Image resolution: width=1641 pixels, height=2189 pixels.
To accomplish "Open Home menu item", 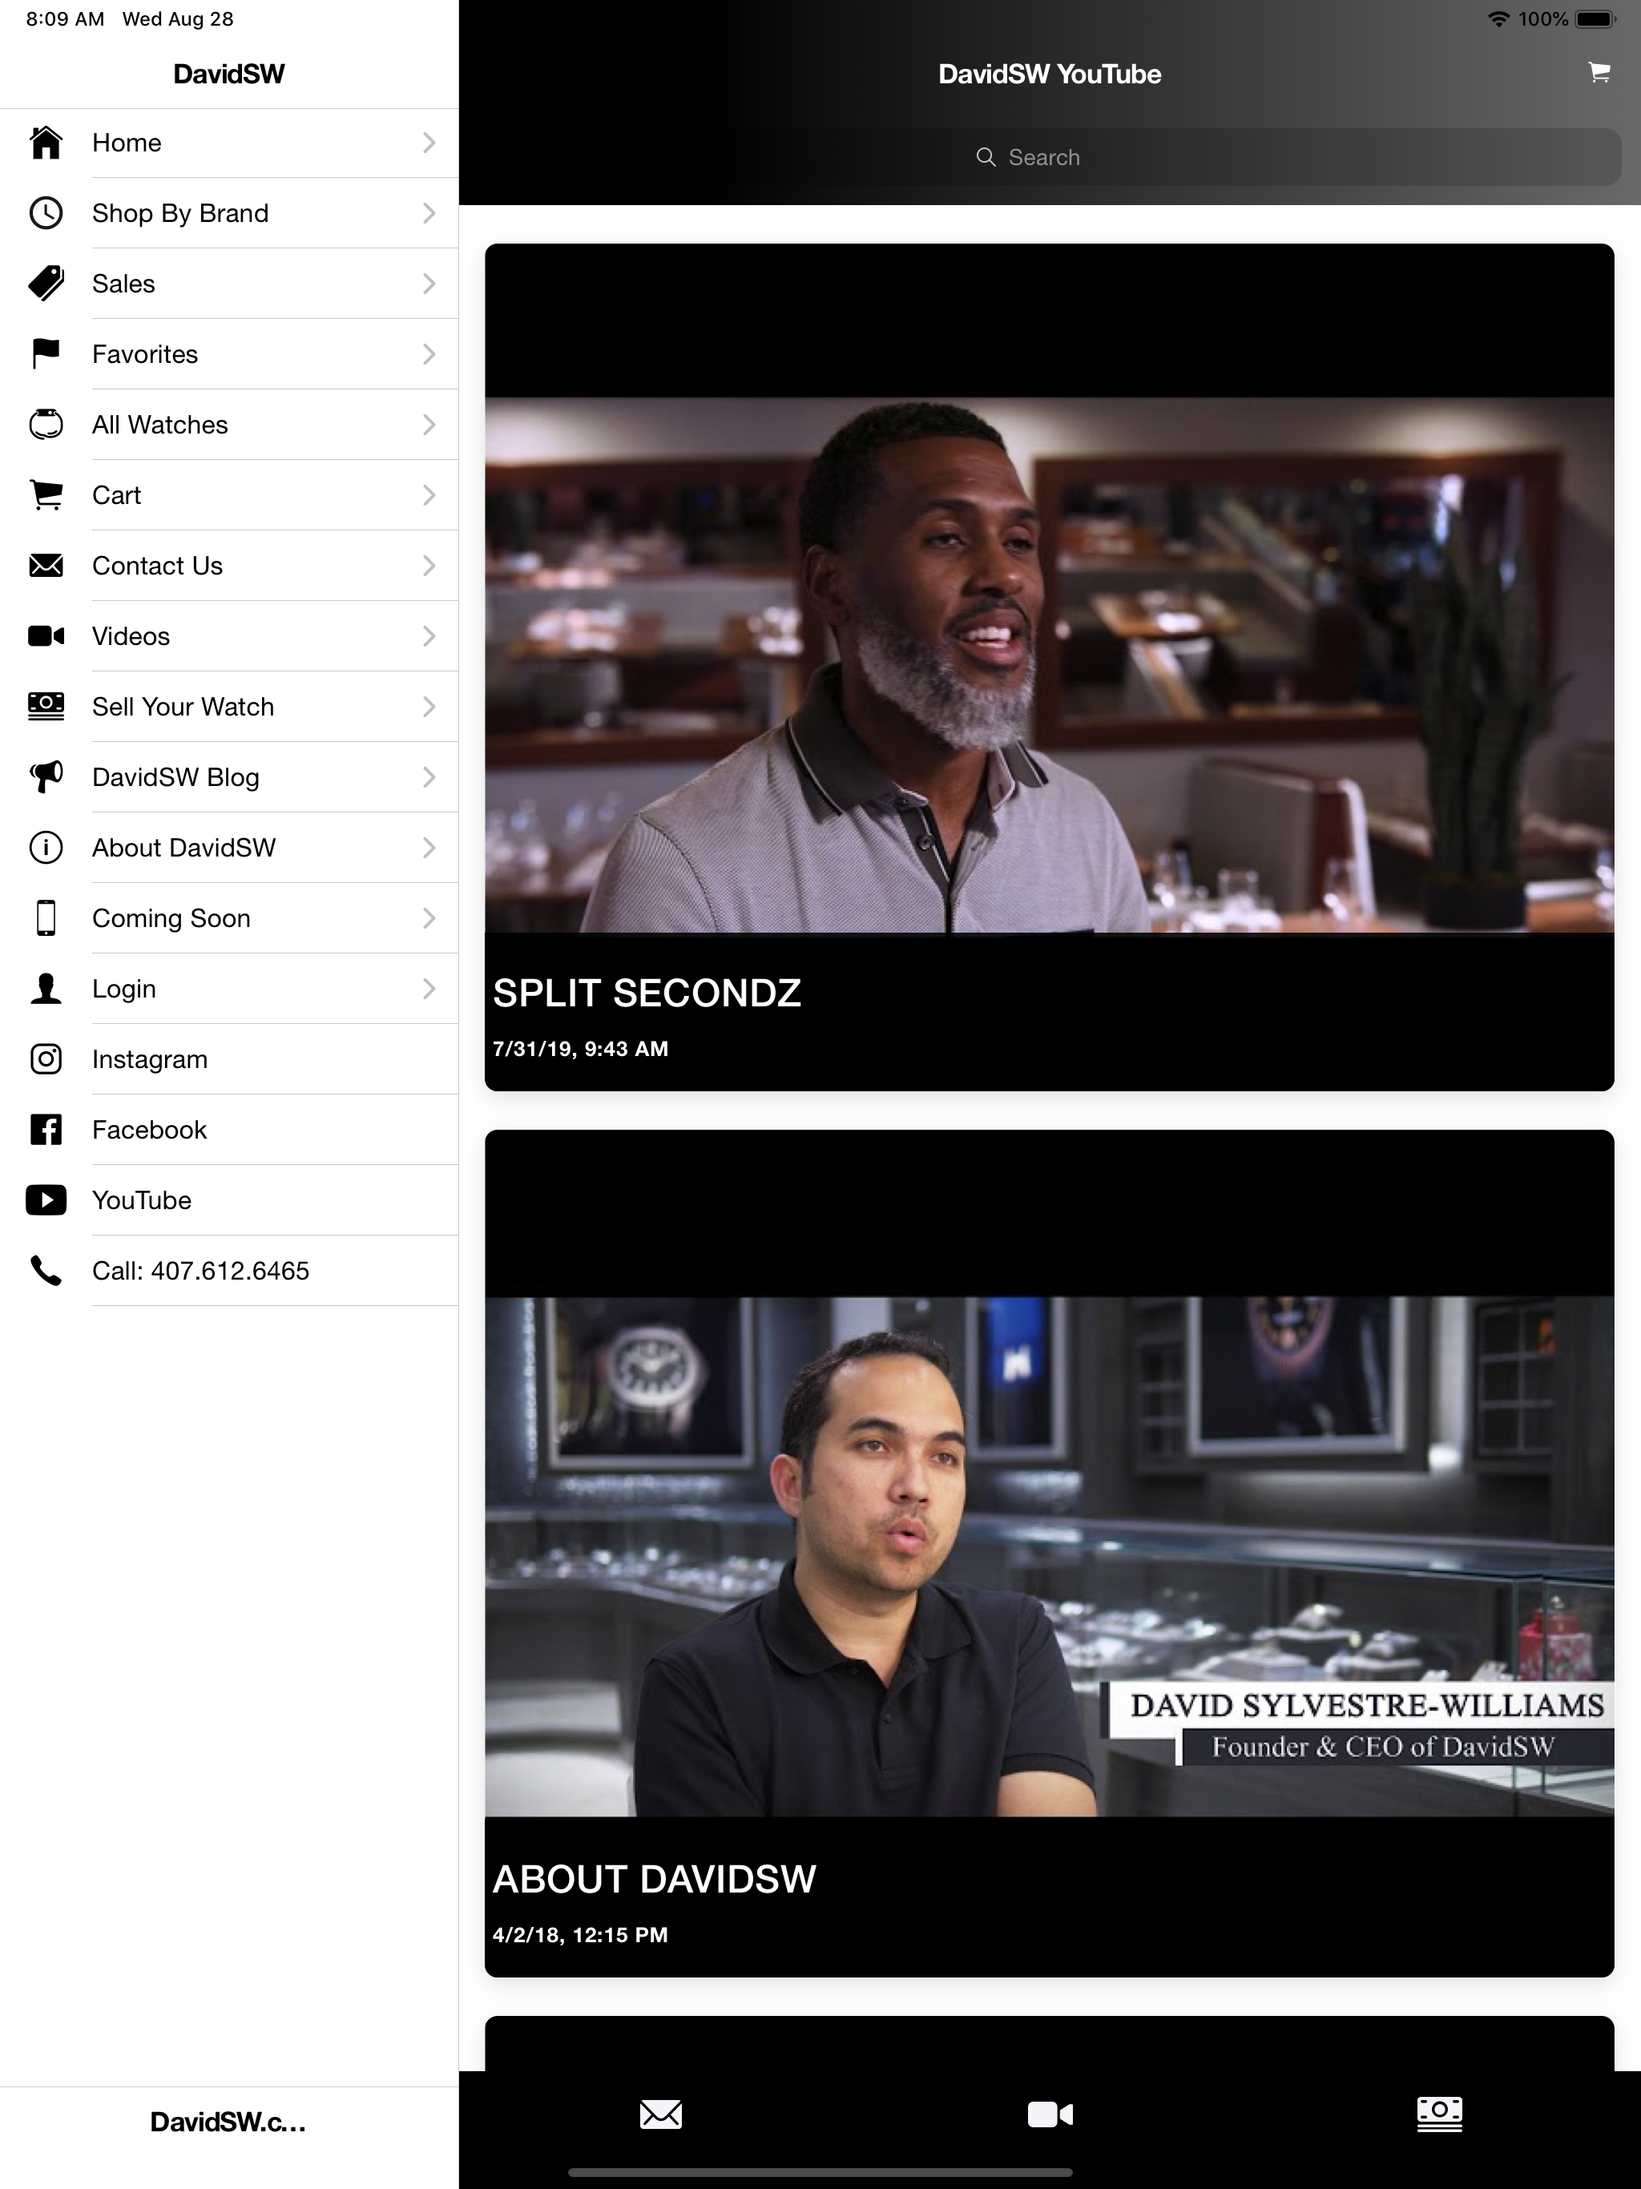I will (x=228, y=143).
